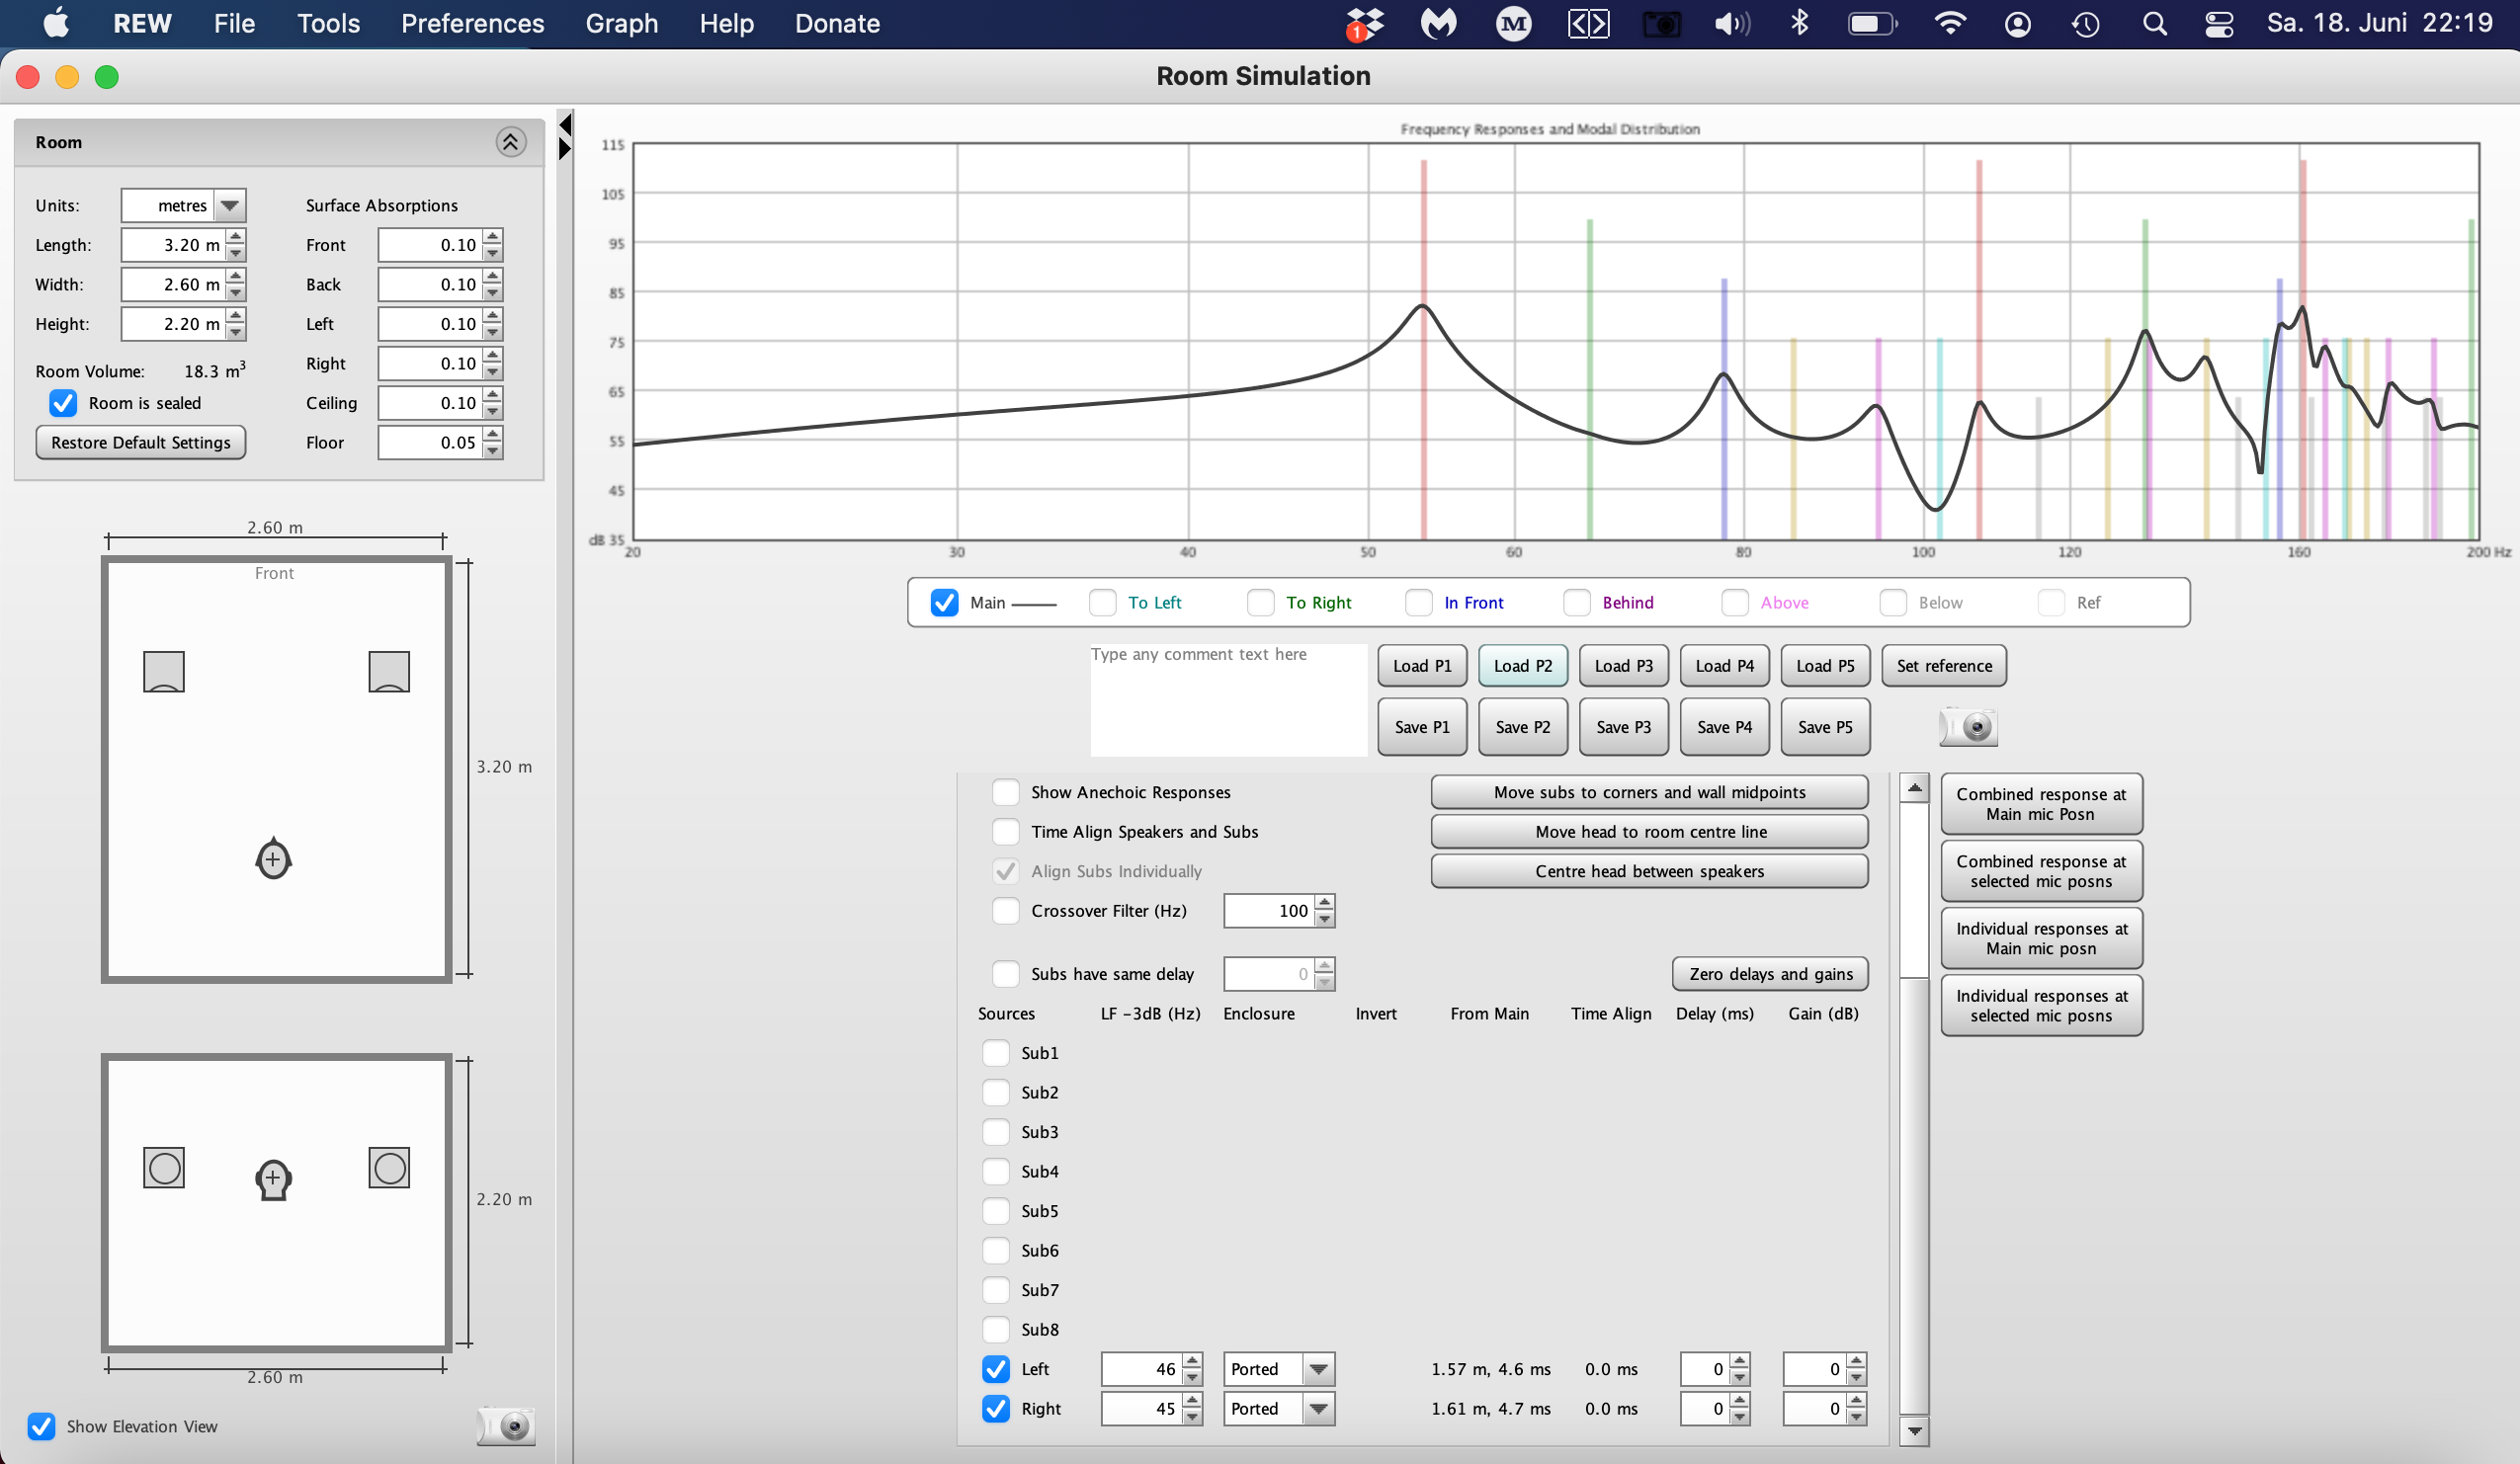Viewport: 2520px width, 1464px height.
Task: Open the battery status icon
Action: [1871, 23]
